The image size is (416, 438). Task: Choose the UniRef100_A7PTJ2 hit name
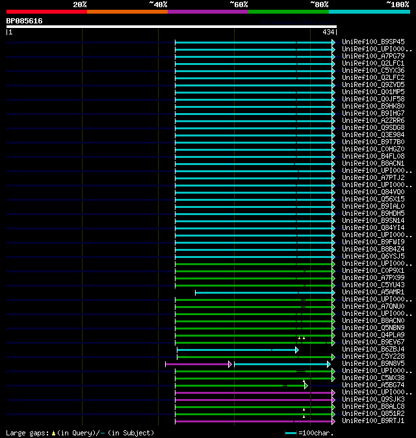tap(373, 177)
